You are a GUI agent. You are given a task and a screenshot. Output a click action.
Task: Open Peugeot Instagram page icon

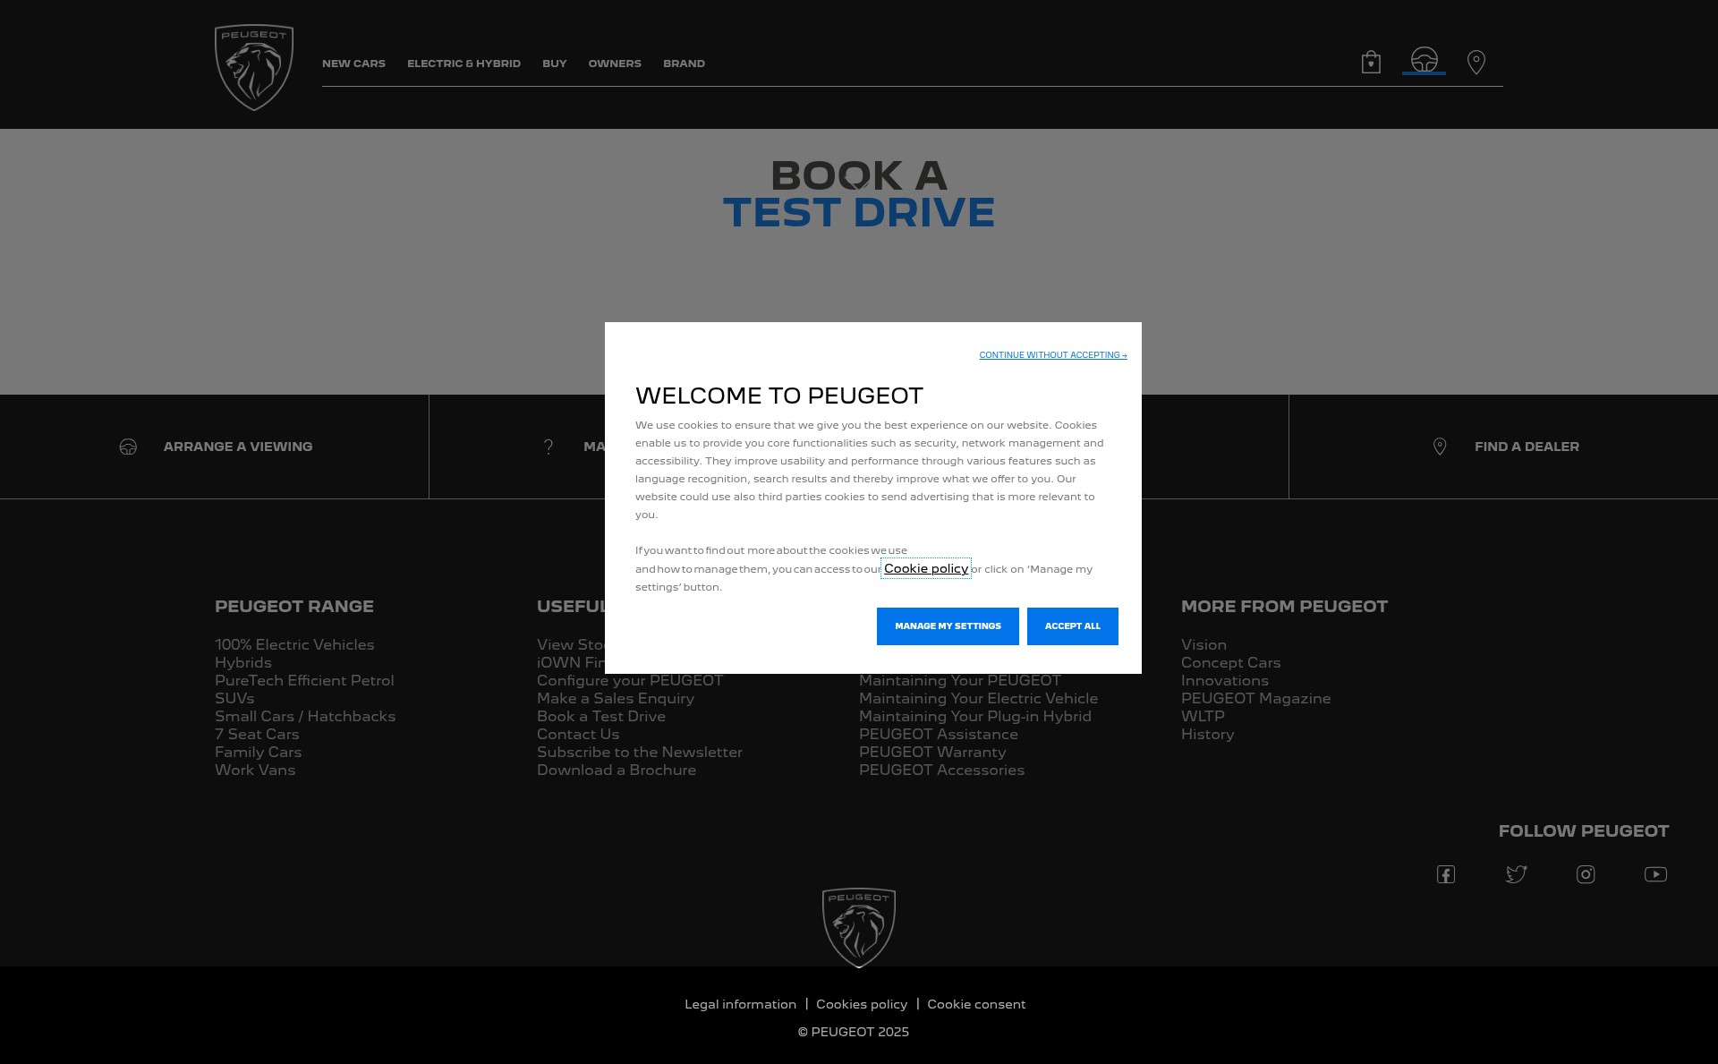[x=1586, y=874]
